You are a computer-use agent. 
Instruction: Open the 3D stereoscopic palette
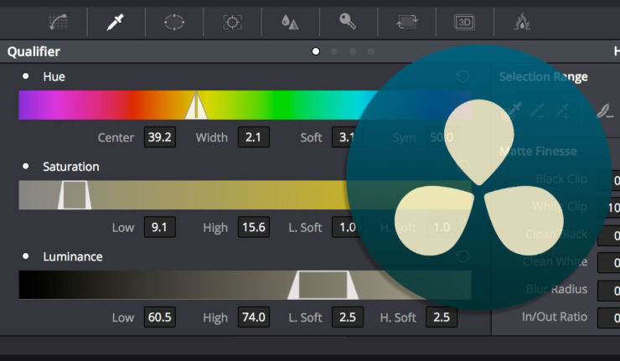464,22
